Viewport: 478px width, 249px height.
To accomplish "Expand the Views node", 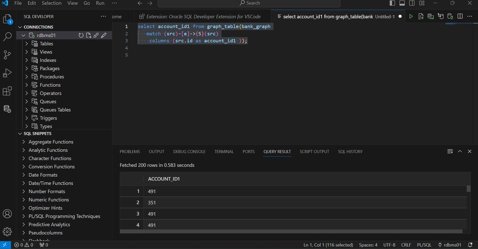I will (27, 52).
